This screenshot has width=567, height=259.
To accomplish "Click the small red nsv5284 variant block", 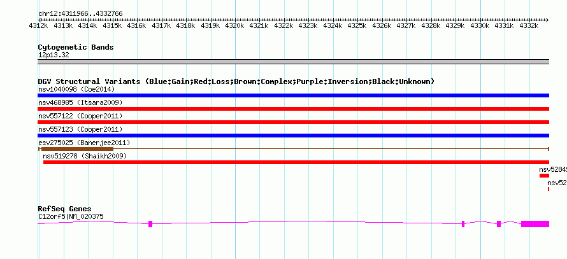I will pyautogui.click(x=544, y=176).
